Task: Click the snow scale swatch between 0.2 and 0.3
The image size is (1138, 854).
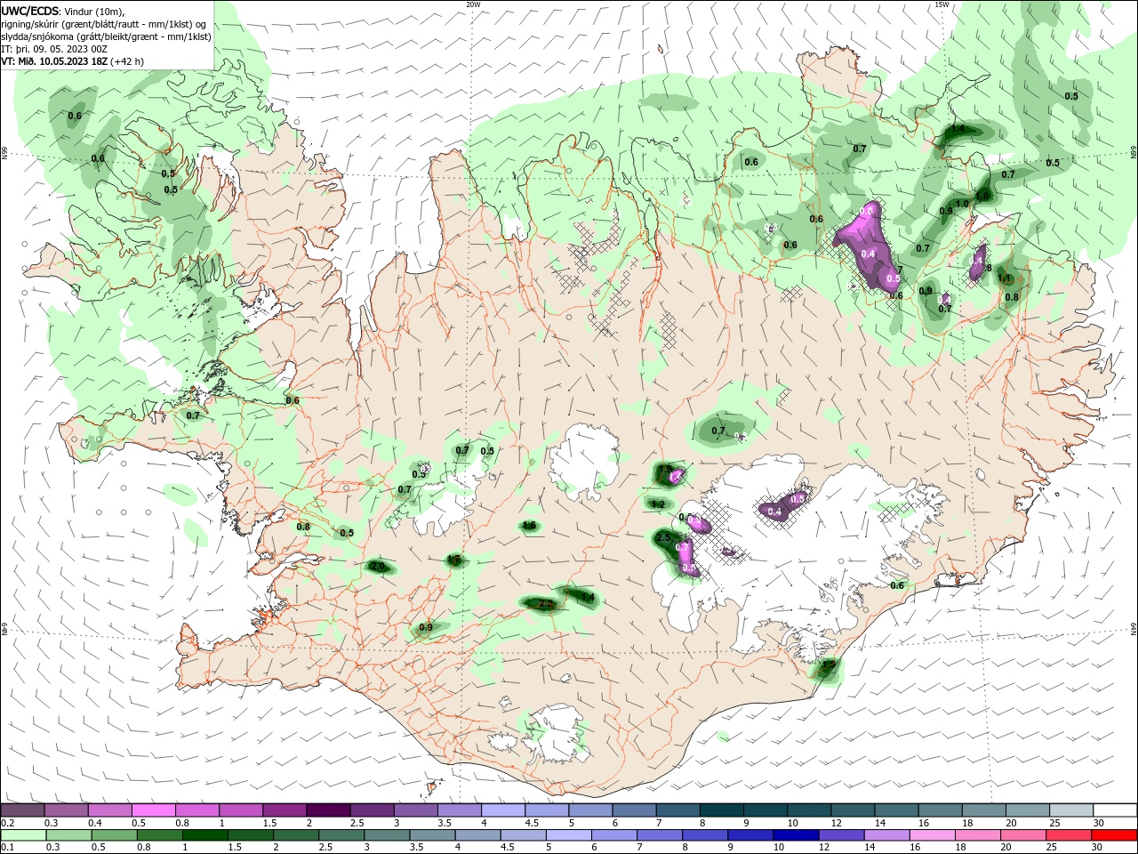Action: tap(22, 810)
